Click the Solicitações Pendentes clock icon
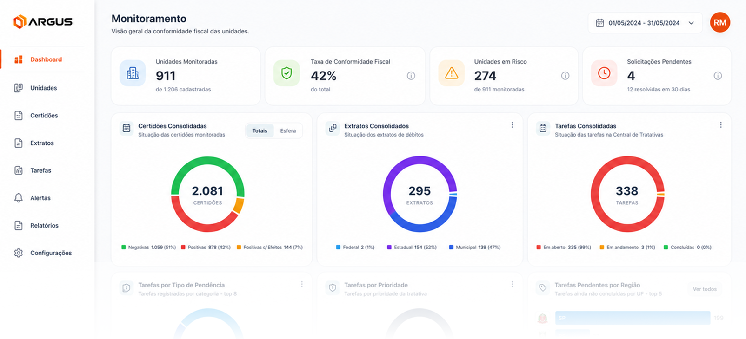Image resolution: width=746 pixels, height=339 pixels. pyautogui.click(x=604, y=73)
